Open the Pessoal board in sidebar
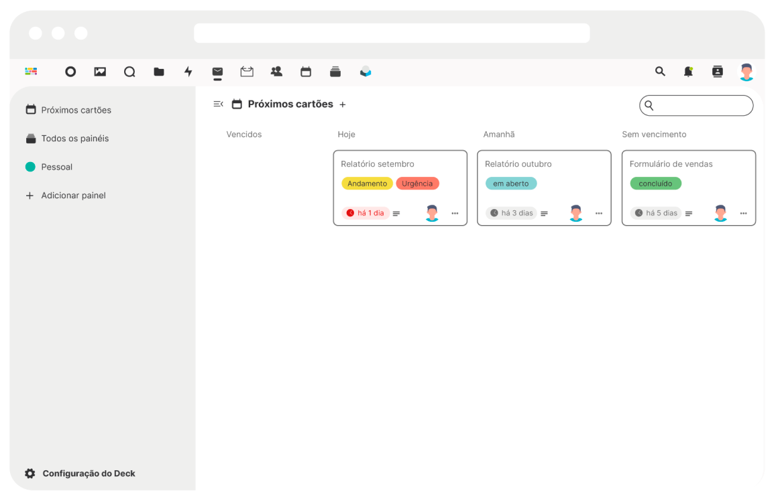This screenshot has width=780, height=501. click(56, 167)
